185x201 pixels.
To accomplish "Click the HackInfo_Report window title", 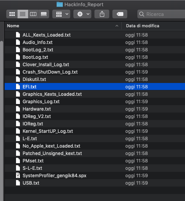I will [x=84, y=5].
